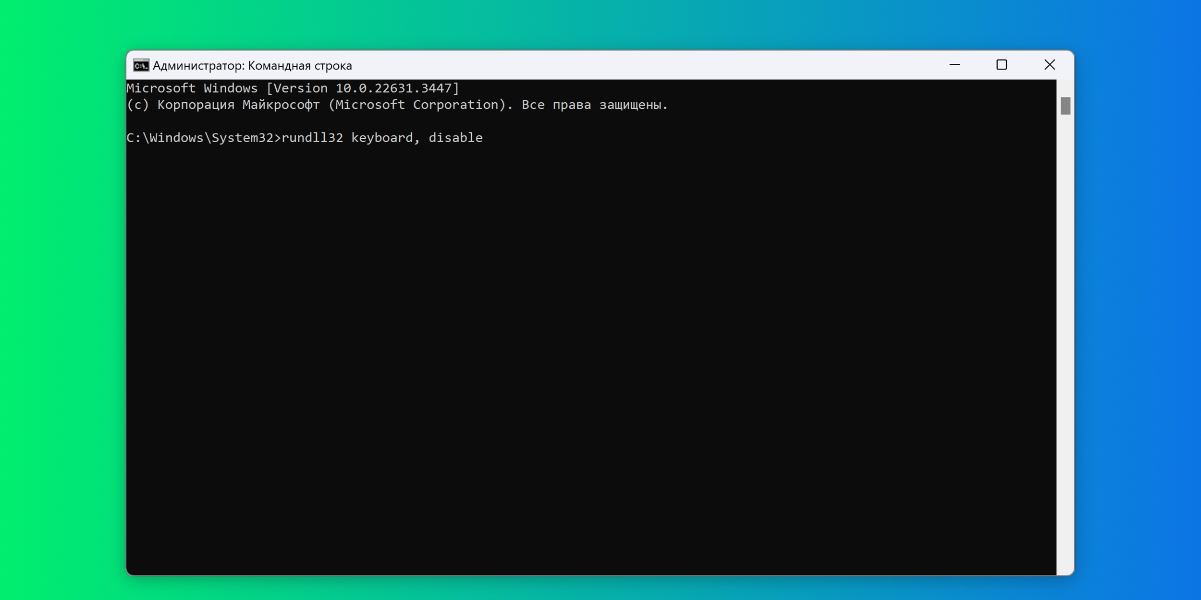This screenshot has width=1201, height=600.
Task: Click the C:\Windows\System32> prompt path
Action: point(204,138)
